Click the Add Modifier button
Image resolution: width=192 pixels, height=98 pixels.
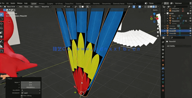point(179,46)
